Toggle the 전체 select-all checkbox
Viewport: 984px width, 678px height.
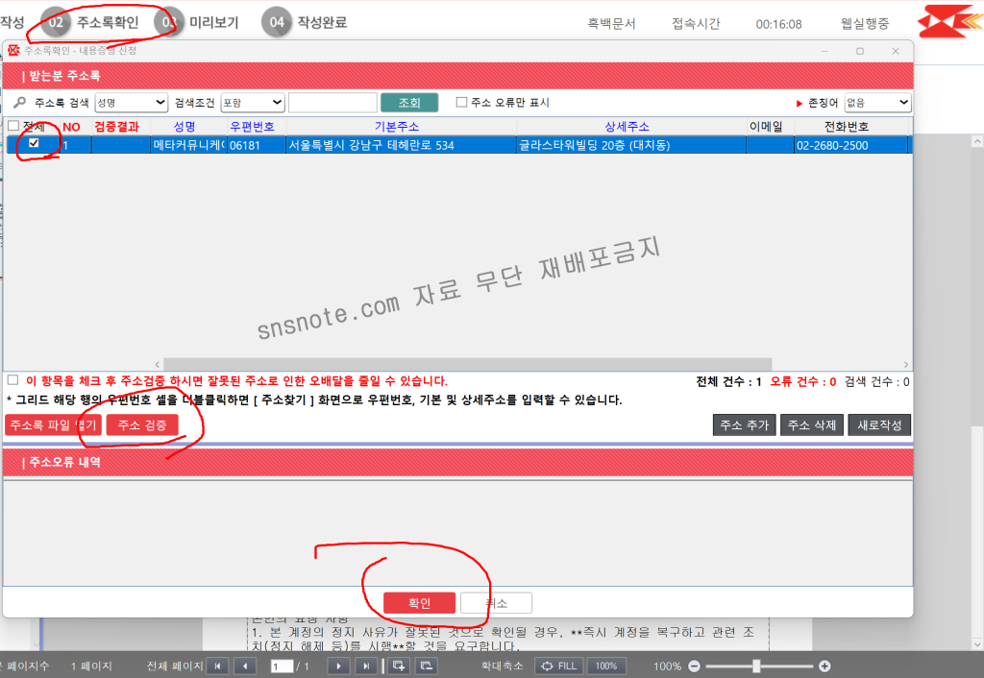pos(13,126)
